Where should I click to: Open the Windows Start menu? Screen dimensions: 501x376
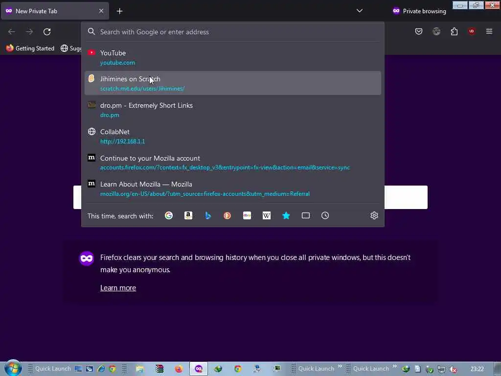pos(13,368)
